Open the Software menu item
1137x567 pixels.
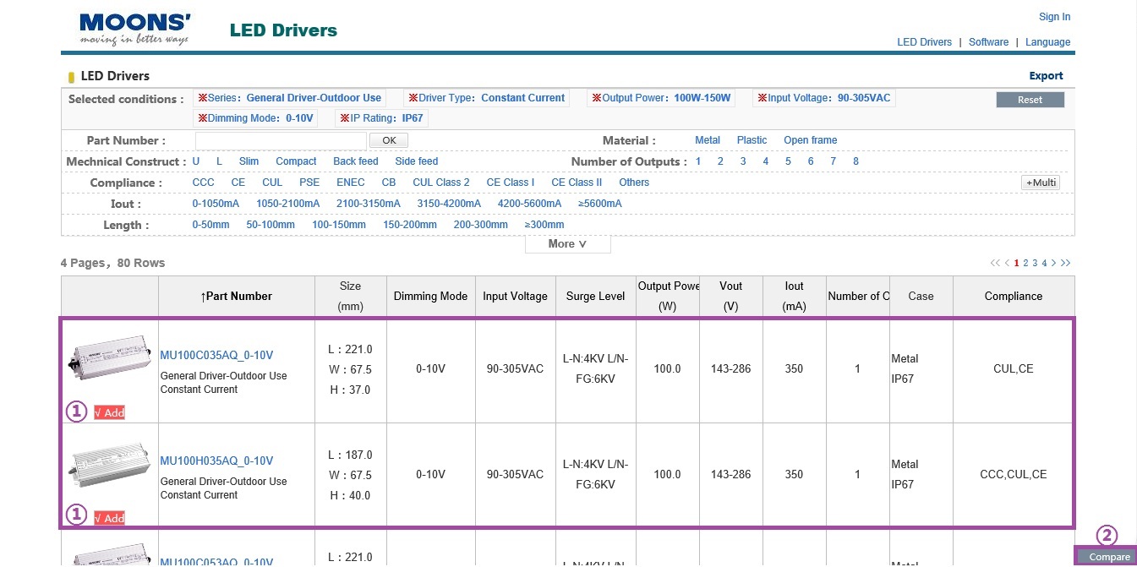(x=988, y=42)
